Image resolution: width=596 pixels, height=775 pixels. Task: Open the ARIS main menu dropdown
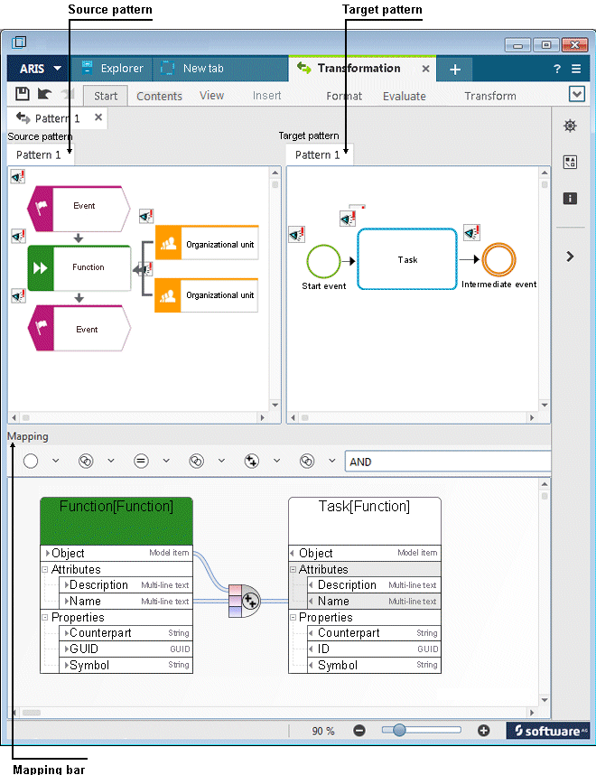40,69
